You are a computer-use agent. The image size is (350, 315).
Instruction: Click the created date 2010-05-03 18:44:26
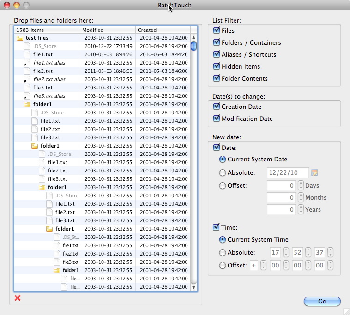pos(164,54)
